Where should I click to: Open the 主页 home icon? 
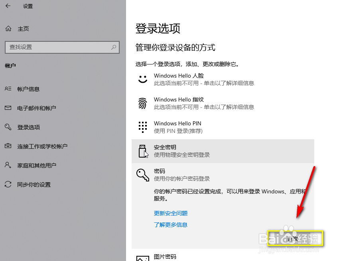tap(8, 29)
